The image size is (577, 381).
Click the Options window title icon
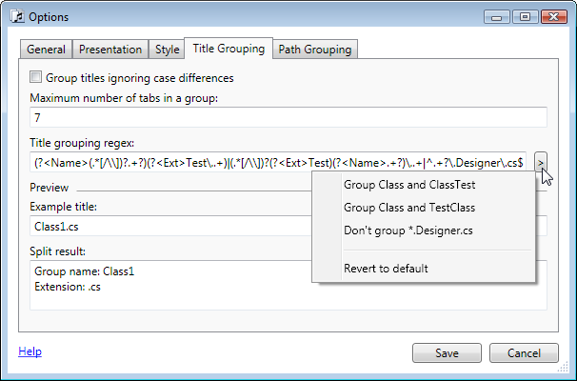click(x=18, y=17)
